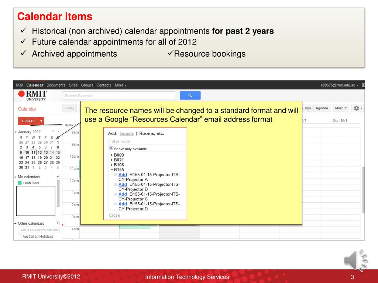
Task: Collapse the January 2012 mini calendar
Action: tap(16, 132)
